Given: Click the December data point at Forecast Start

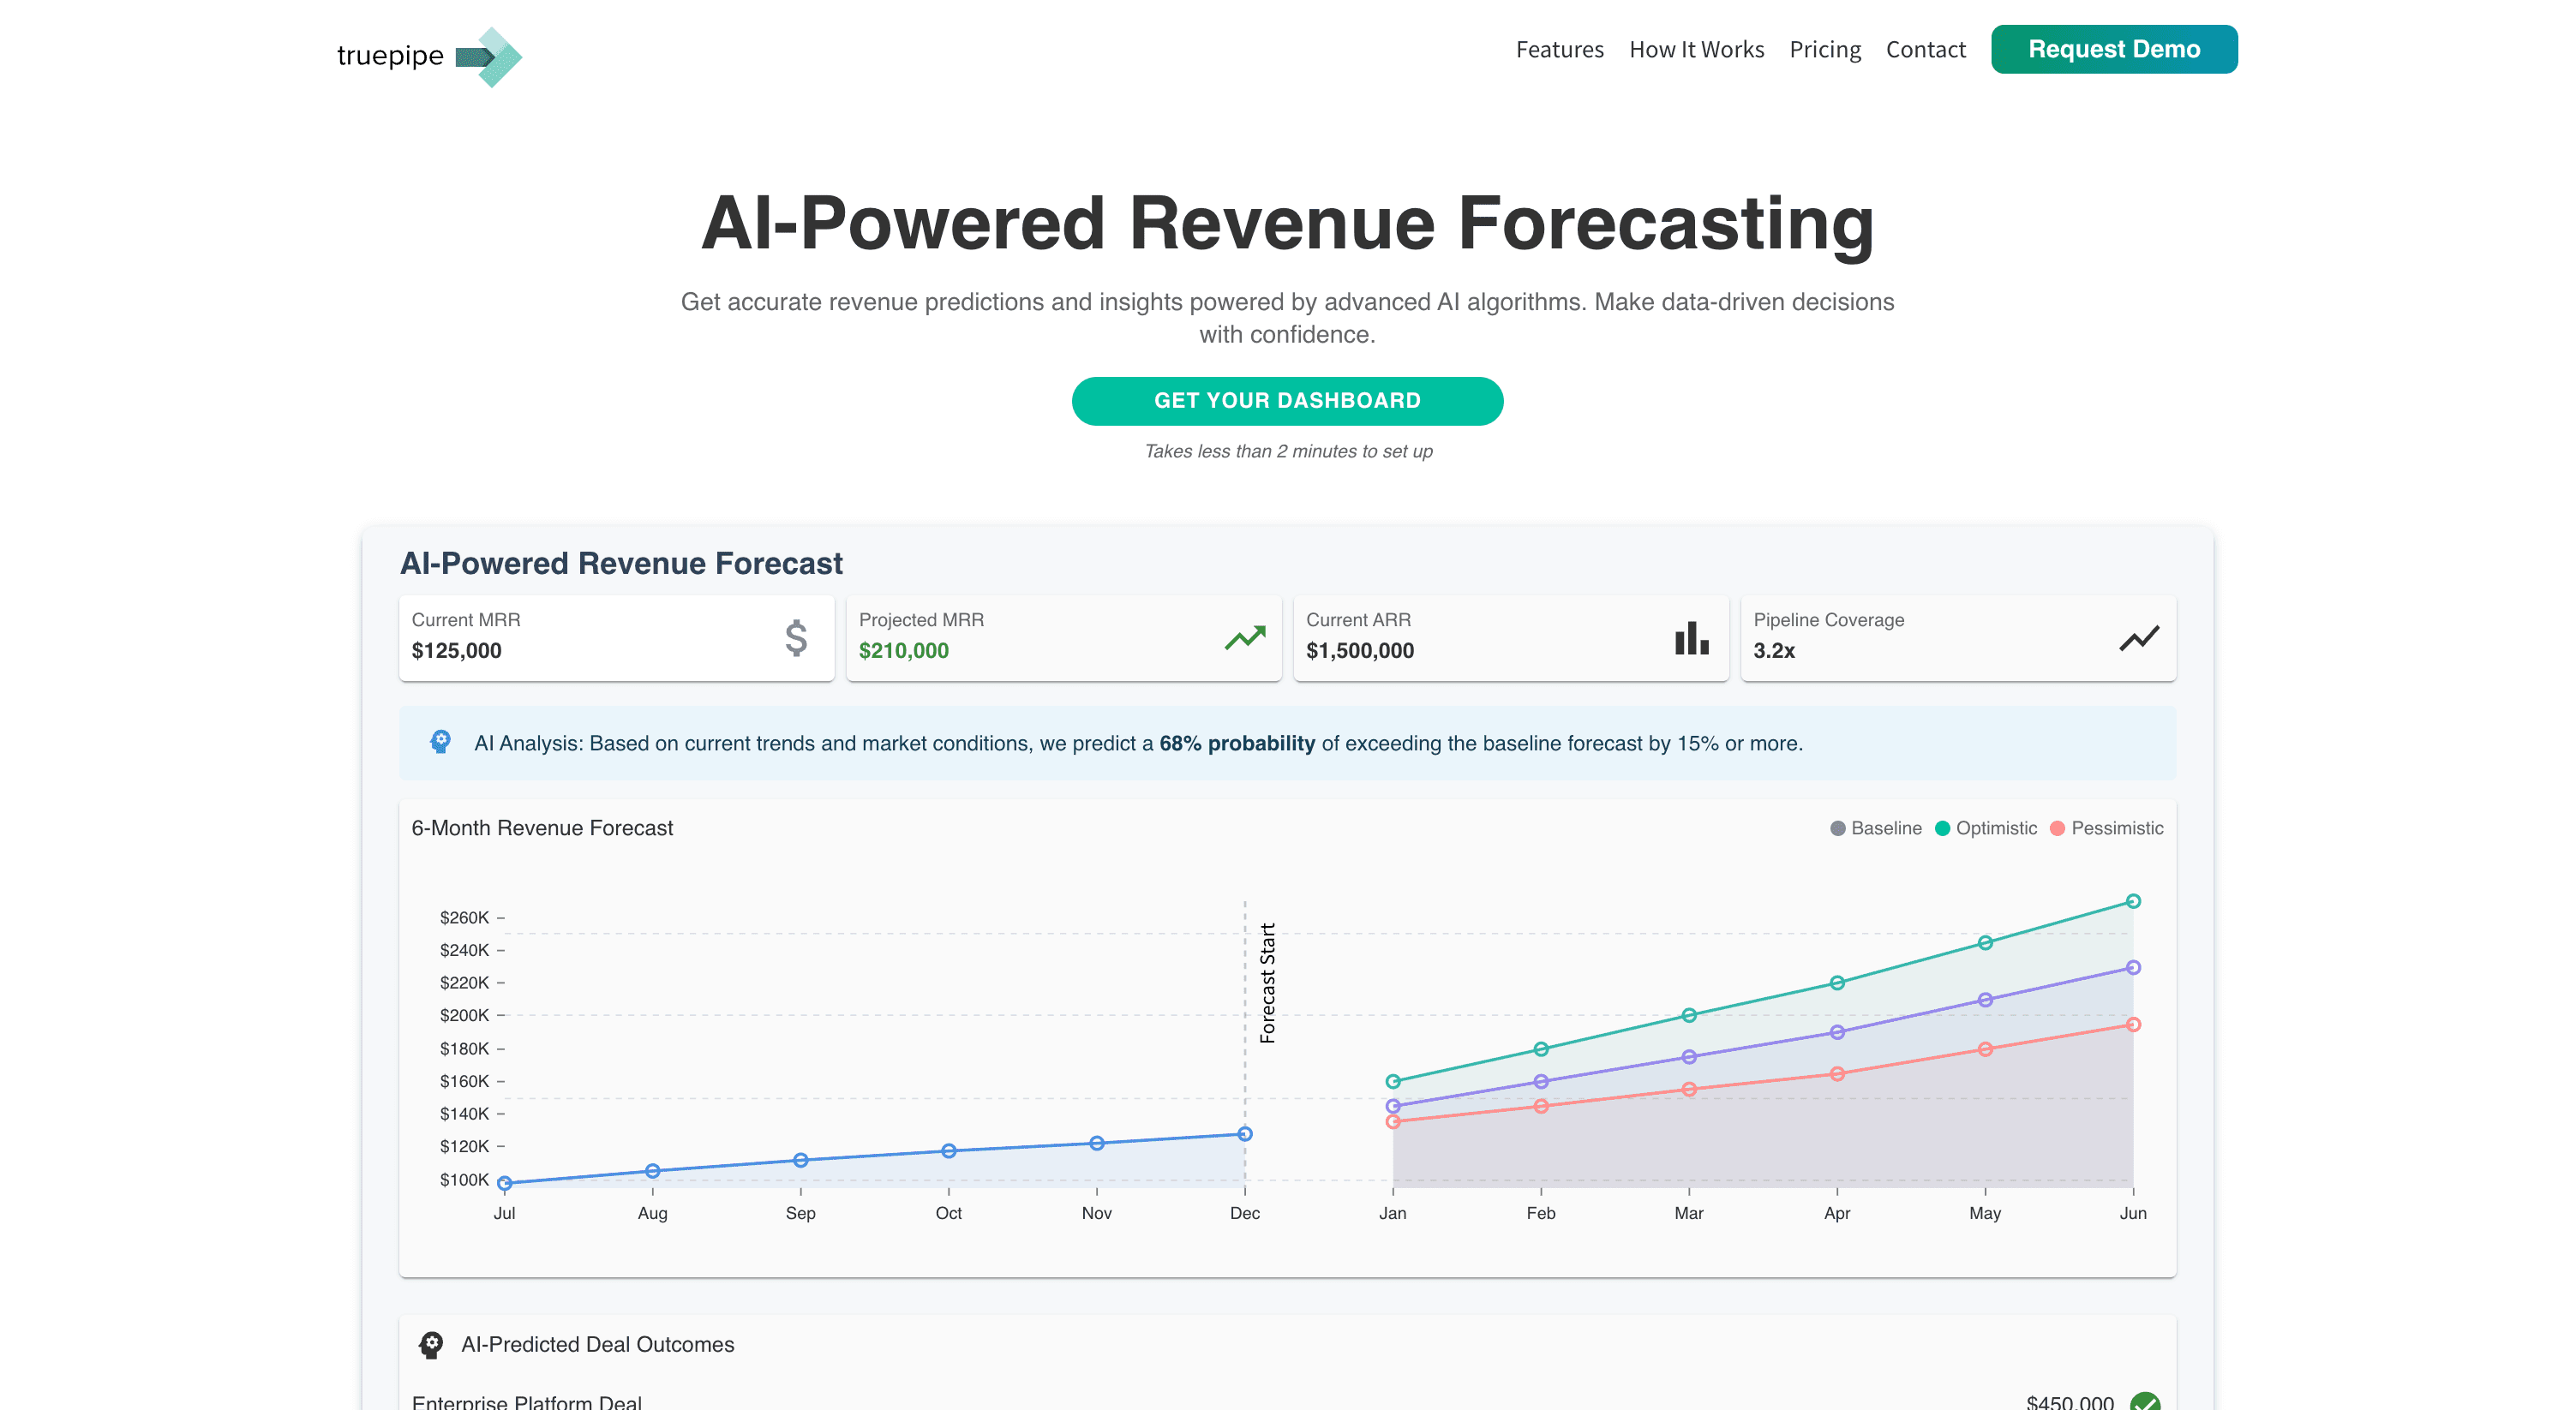Looking at the screenshot, I should point(1244,1133).
